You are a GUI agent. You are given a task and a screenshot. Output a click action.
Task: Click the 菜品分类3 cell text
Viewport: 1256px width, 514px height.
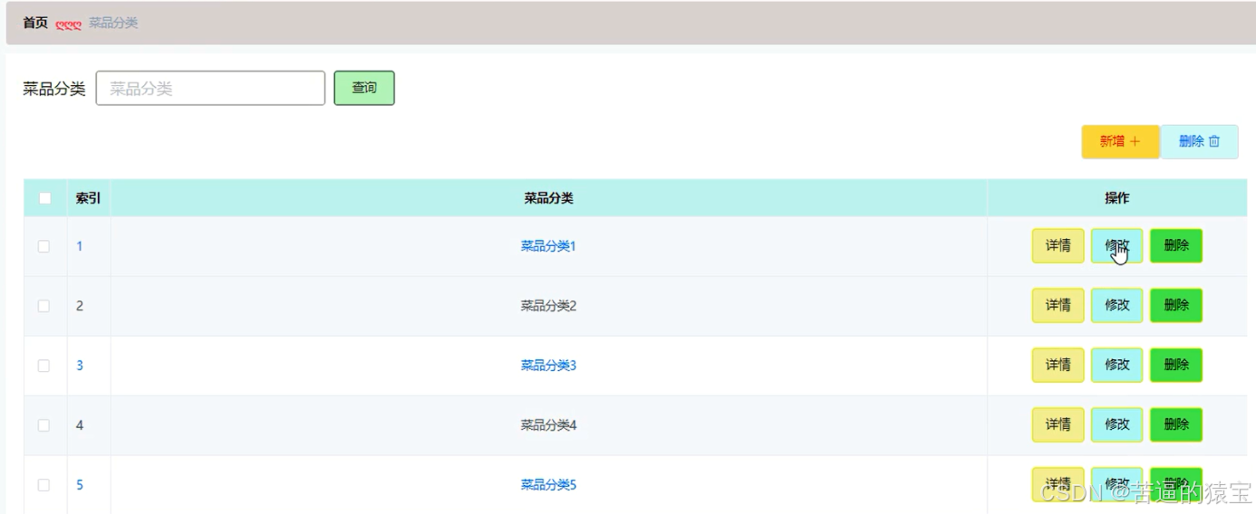coord(548,366)
